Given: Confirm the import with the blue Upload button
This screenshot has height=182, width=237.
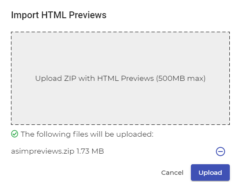Looking at the screenshot, I should 210,173.
